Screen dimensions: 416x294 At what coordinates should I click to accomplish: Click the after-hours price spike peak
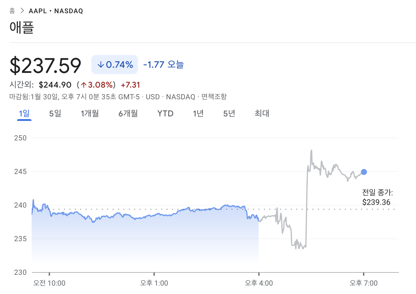click(312, 150)
